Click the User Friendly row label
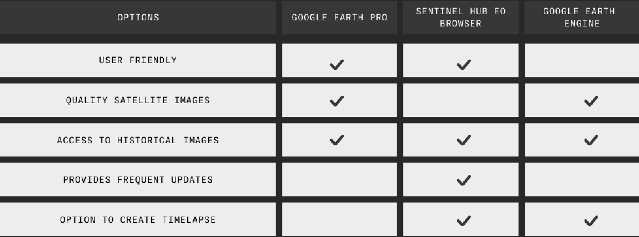The height and width of the screenshot is (237, 639). click(138, 60)
